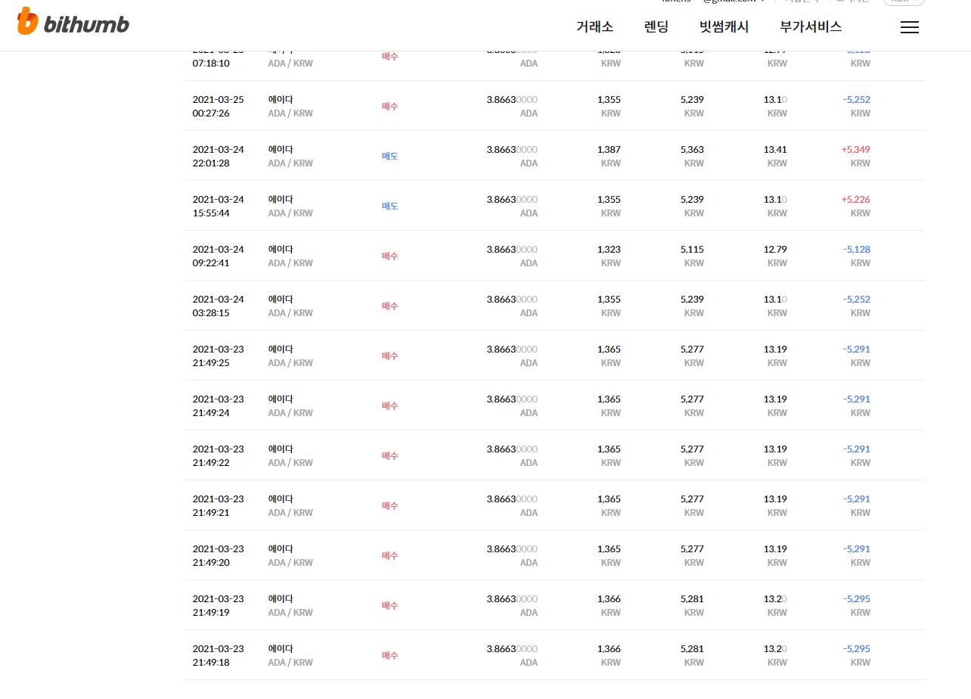Click the 09:22:41 trade timestamp
Screen dimensions: 971x699
tap(211, 263)
